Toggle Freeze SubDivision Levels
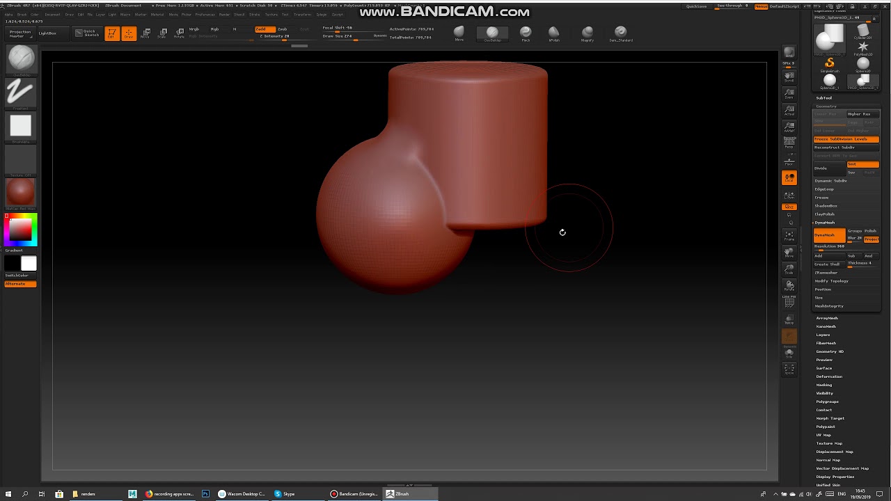The height and width of the screenshot is (501, 891). [846, 139]
